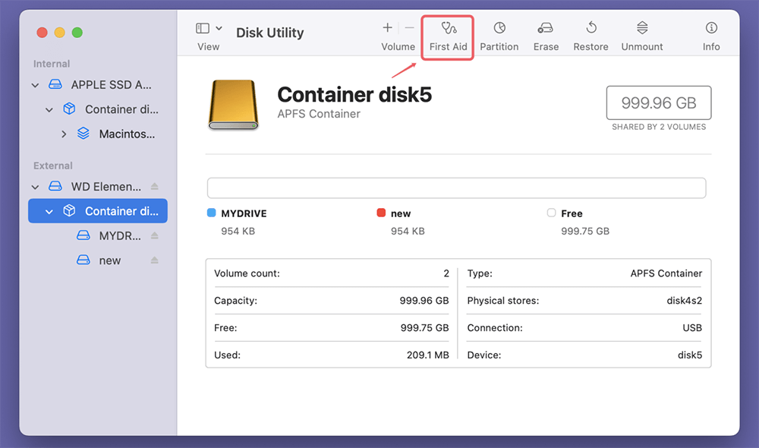Image resolution: width=759 pixels, height=448 pixels.
Task: Select the 'new' volume in sidebar
Action: 109,260
